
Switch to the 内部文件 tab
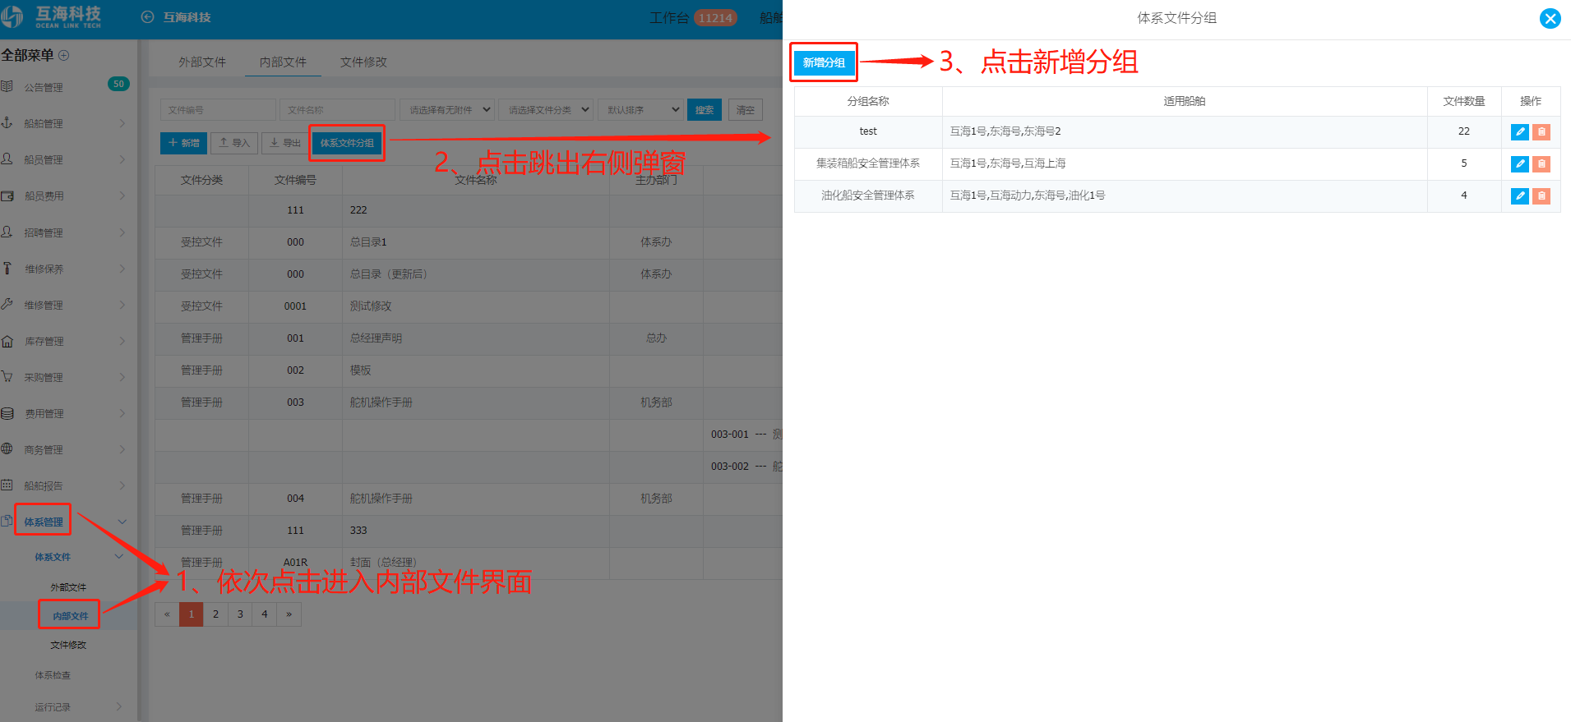pos(283,62)
